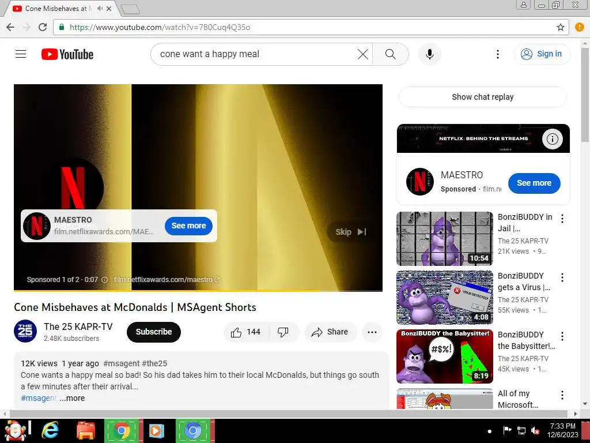The width and height of the screenshot is (590, 443).
Task: Show chat replay
Action: pyautogui.click(x=482, y=97)
